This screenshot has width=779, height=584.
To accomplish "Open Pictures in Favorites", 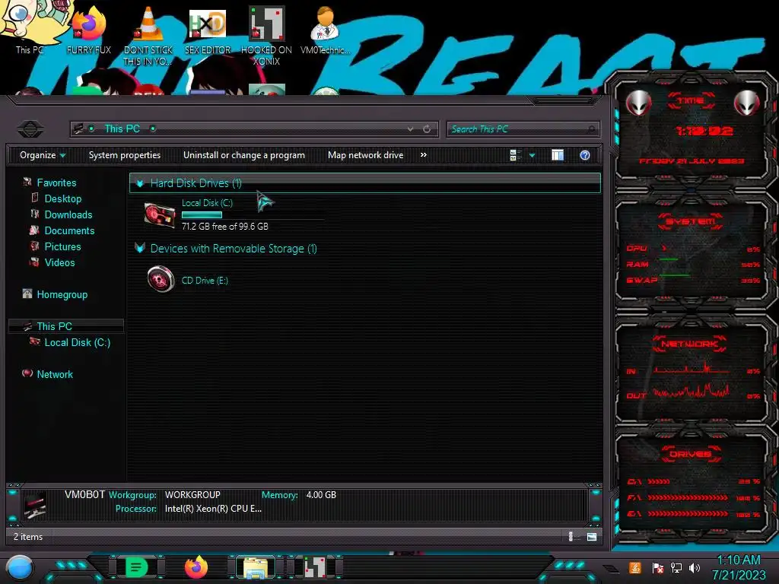I will click(x=62, y=246).
